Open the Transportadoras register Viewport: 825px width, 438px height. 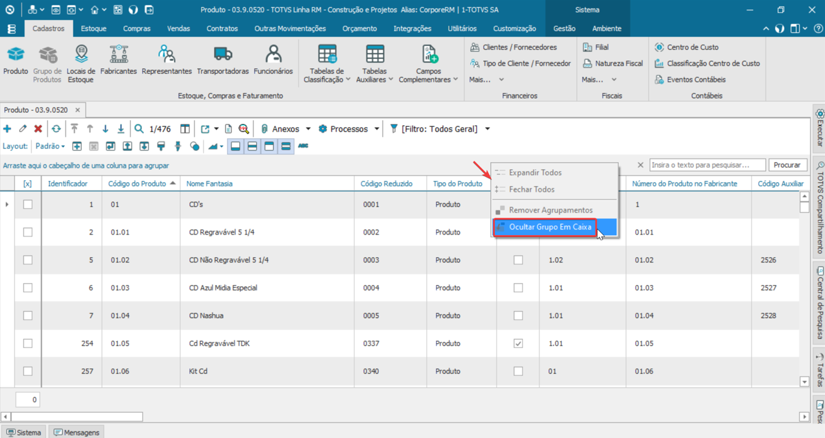coord(222,60)
